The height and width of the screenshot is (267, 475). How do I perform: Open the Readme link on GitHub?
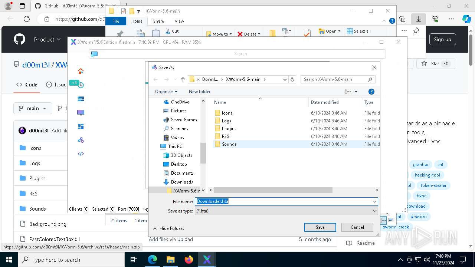(x=360, y=243)
